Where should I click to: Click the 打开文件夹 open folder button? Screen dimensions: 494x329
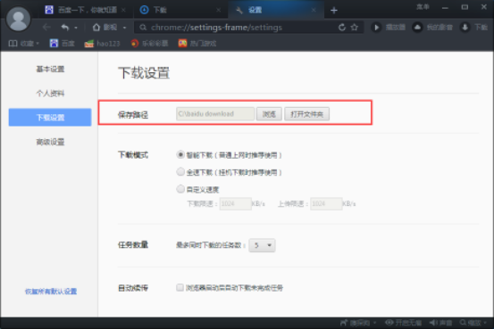point(307,114)
